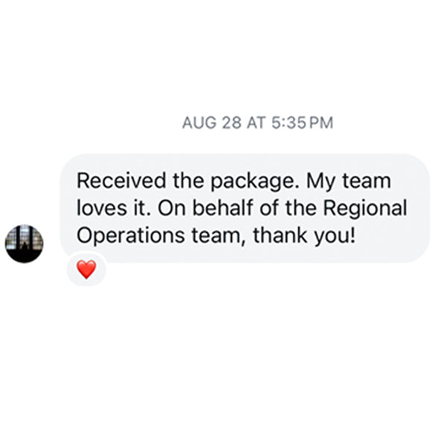Click "team" ending the message's first line
The height and width of the screenshot is (447, 447).
(367, 181)
